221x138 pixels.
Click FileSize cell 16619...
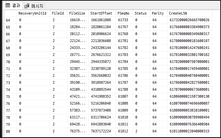(x=77, y=20)
